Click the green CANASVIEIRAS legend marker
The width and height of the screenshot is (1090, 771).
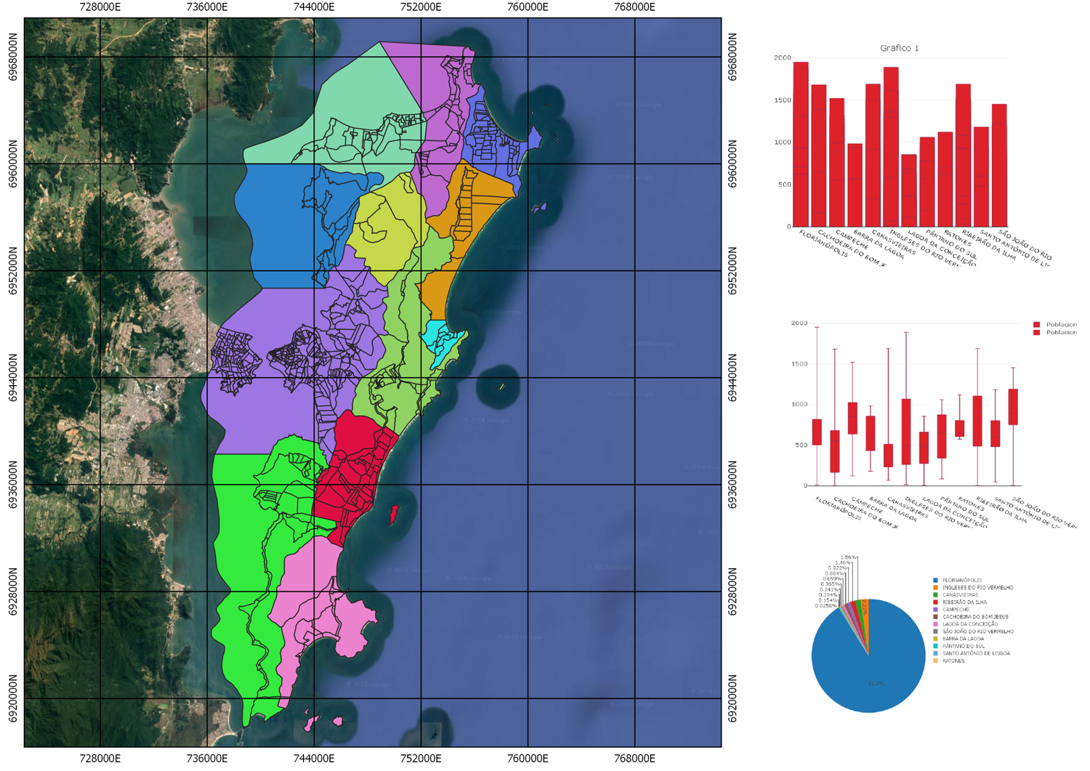935,594
